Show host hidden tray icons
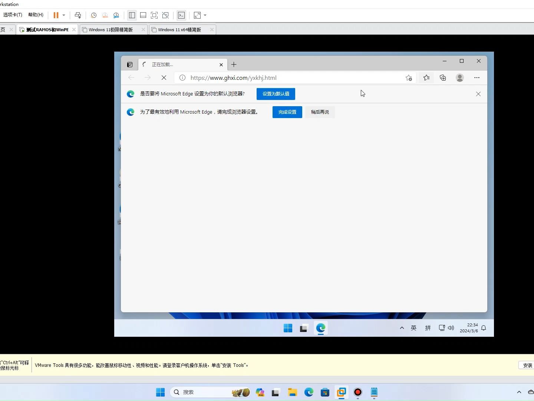The width and height of the screenshot is (534, 401). click(x=519, y=392)
